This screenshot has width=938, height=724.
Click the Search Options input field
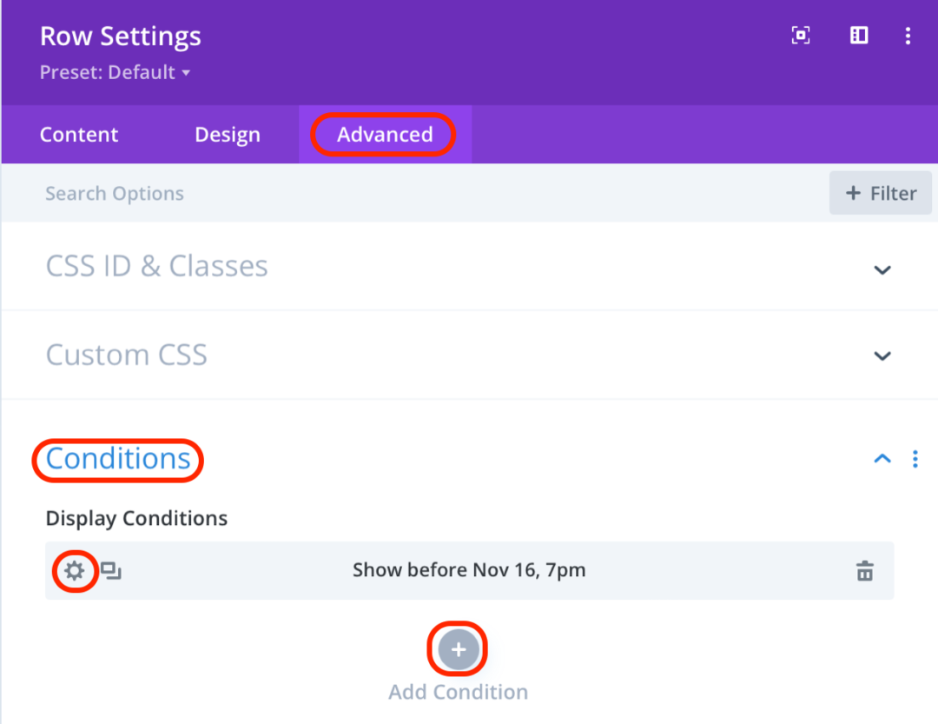(347, 193)
